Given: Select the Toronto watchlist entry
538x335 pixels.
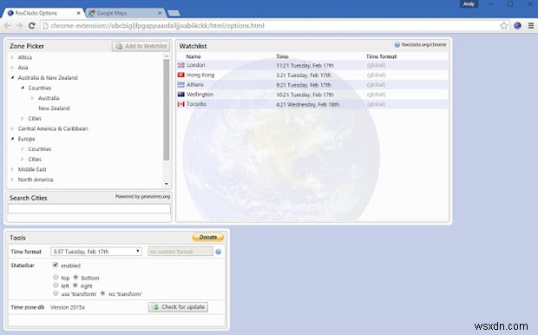Looking at the screenshot, I should [312, 104].
